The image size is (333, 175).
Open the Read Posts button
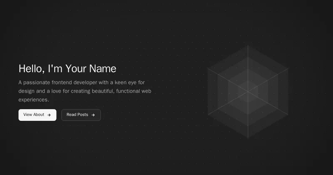[x=81, y=115]
